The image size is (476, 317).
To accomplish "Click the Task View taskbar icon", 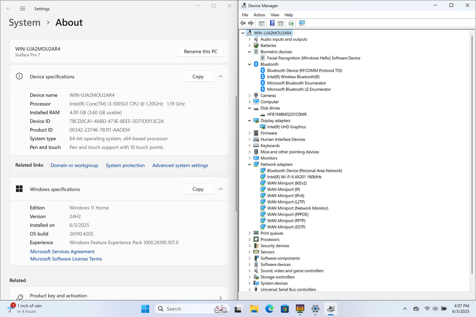I will point(238,309).
